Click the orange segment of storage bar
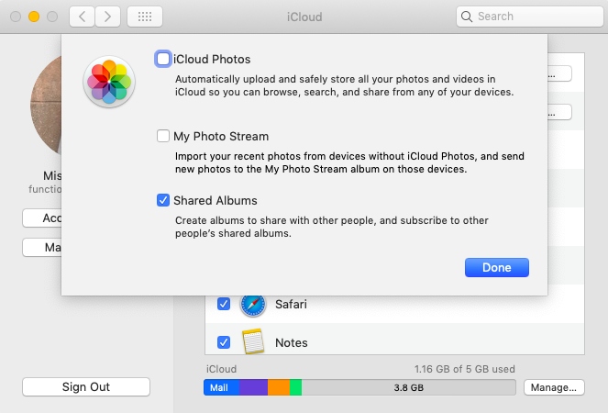Image resolution: width=608 pixels, height=413 pixels. [x=279, y=387]
